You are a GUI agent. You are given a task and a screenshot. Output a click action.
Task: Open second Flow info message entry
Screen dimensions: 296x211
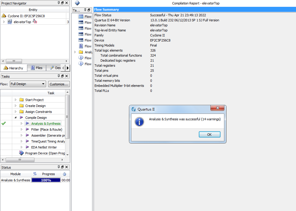[85, 64]
